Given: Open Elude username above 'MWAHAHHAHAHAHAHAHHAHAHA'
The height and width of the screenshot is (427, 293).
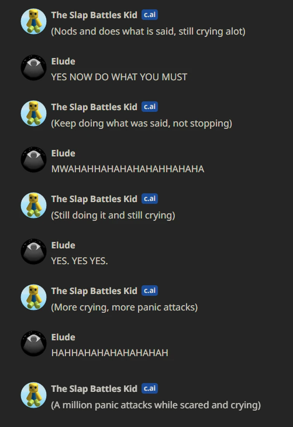Looking at the screenshot, I should coord(63,153).
